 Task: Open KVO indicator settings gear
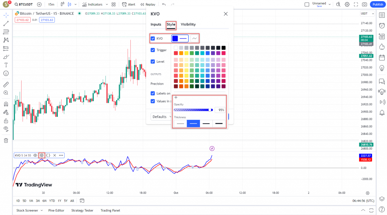tap(42, 155)
